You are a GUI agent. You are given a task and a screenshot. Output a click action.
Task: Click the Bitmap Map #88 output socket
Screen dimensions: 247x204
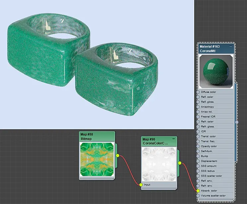118,155
